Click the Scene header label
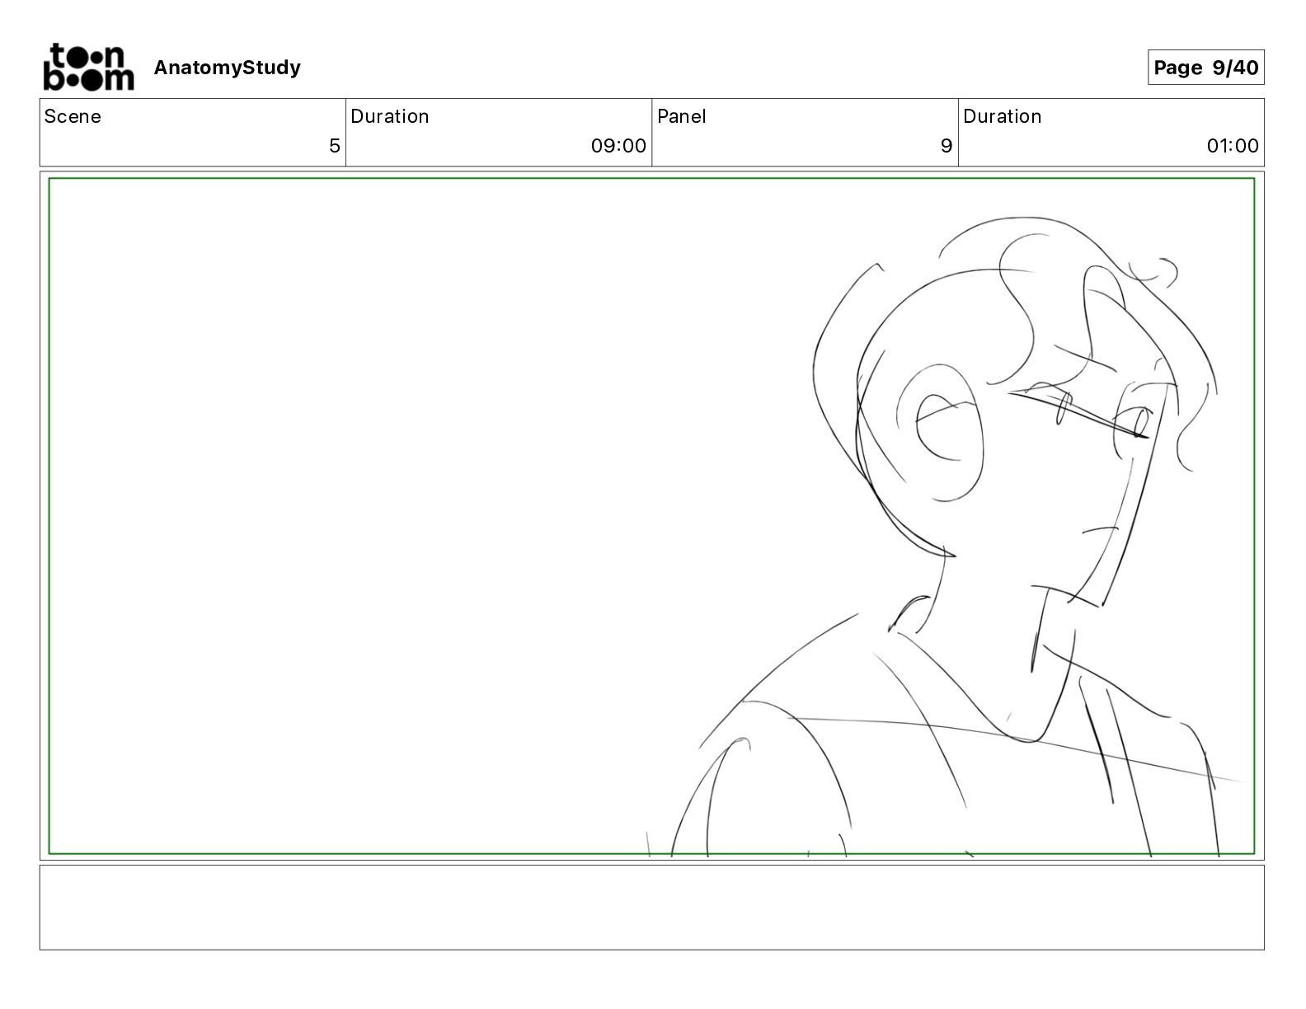 pos(73,116)
